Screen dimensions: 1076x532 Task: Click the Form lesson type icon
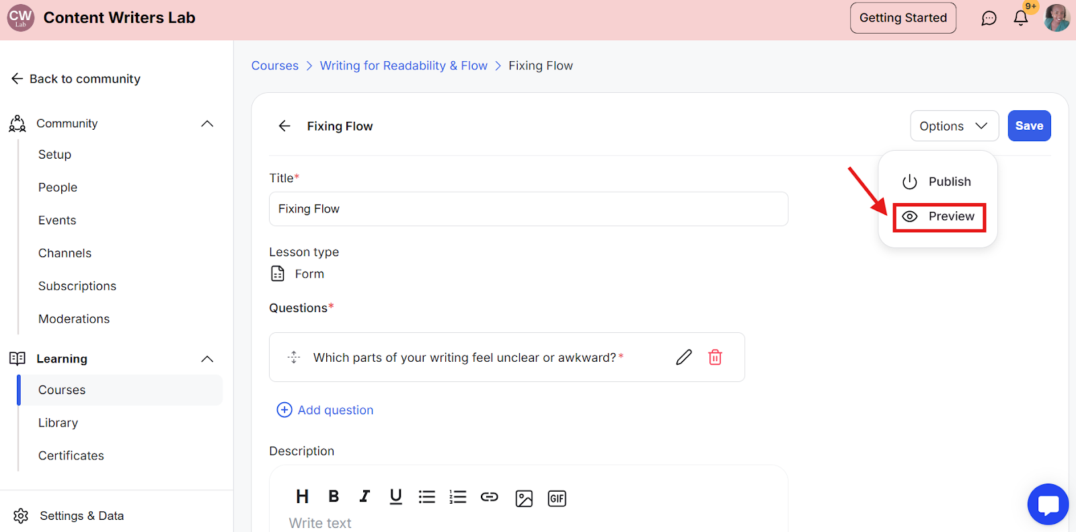coord(278,274)
